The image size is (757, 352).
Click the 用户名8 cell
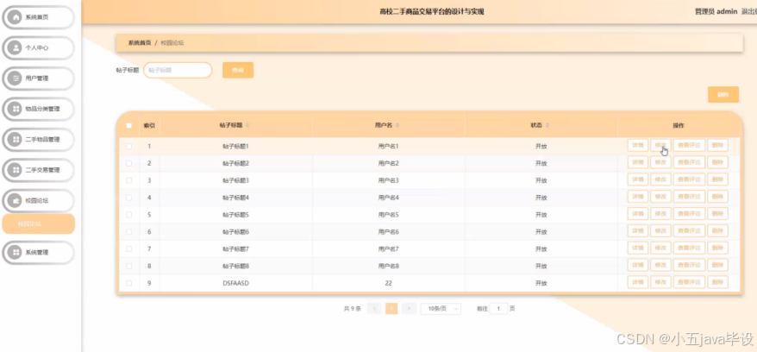(389, 266)
